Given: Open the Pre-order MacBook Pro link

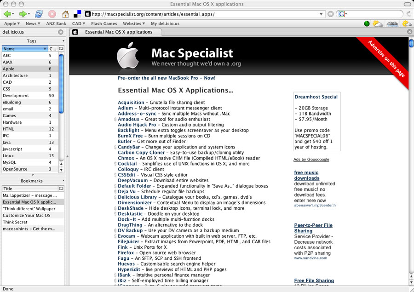Looking at the screenshot, I should (x=167, y=78).
